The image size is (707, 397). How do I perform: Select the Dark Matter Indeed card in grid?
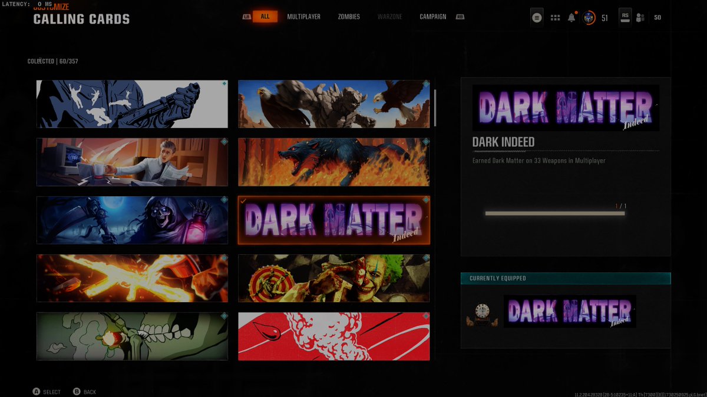pos(333,220)
